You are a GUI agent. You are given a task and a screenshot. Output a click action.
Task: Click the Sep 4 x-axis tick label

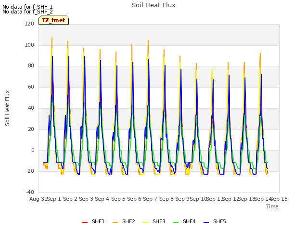[102, 199]
